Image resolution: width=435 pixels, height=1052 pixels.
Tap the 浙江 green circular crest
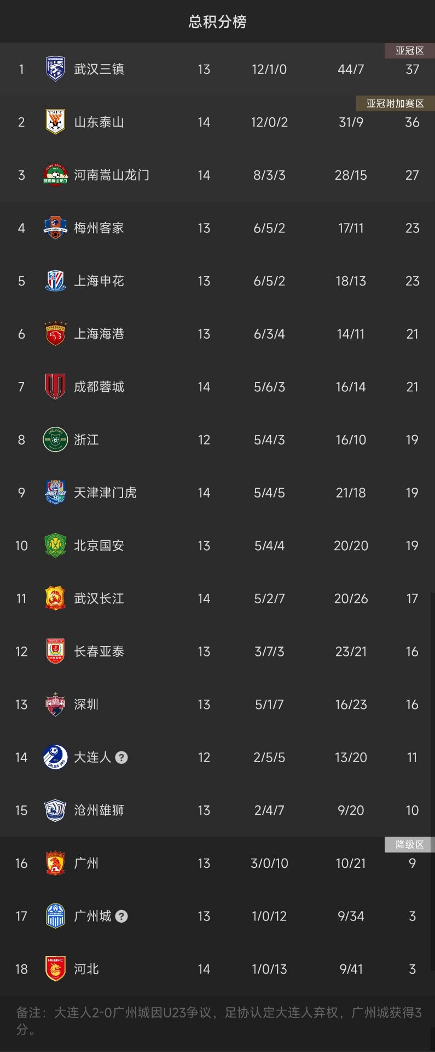click(x=55, y=439)
